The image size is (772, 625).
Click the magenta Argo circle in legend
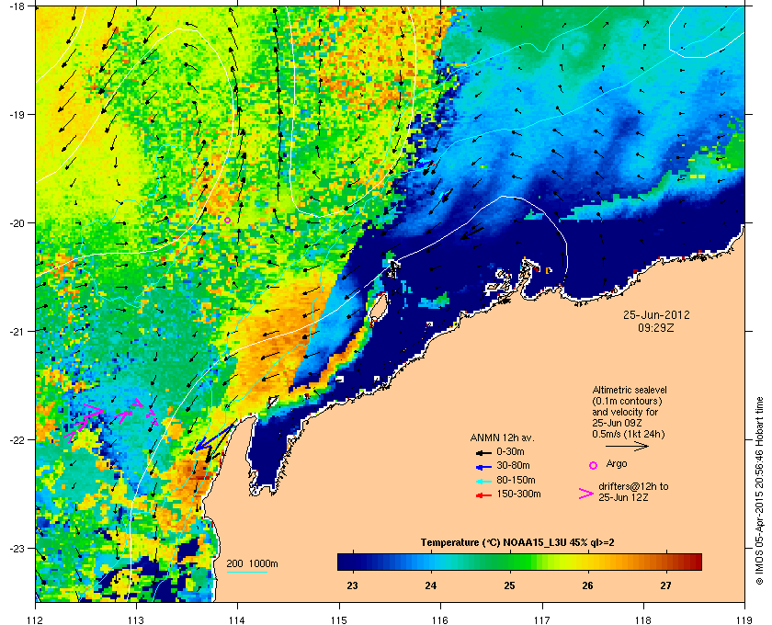(x=594, y=465)
